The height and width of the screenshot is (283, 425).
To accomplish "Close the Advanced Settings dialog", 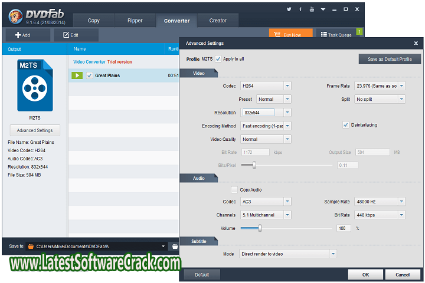I will [416, 43].
